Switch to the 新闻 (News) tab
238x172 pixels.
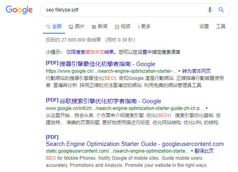point(100,26)
